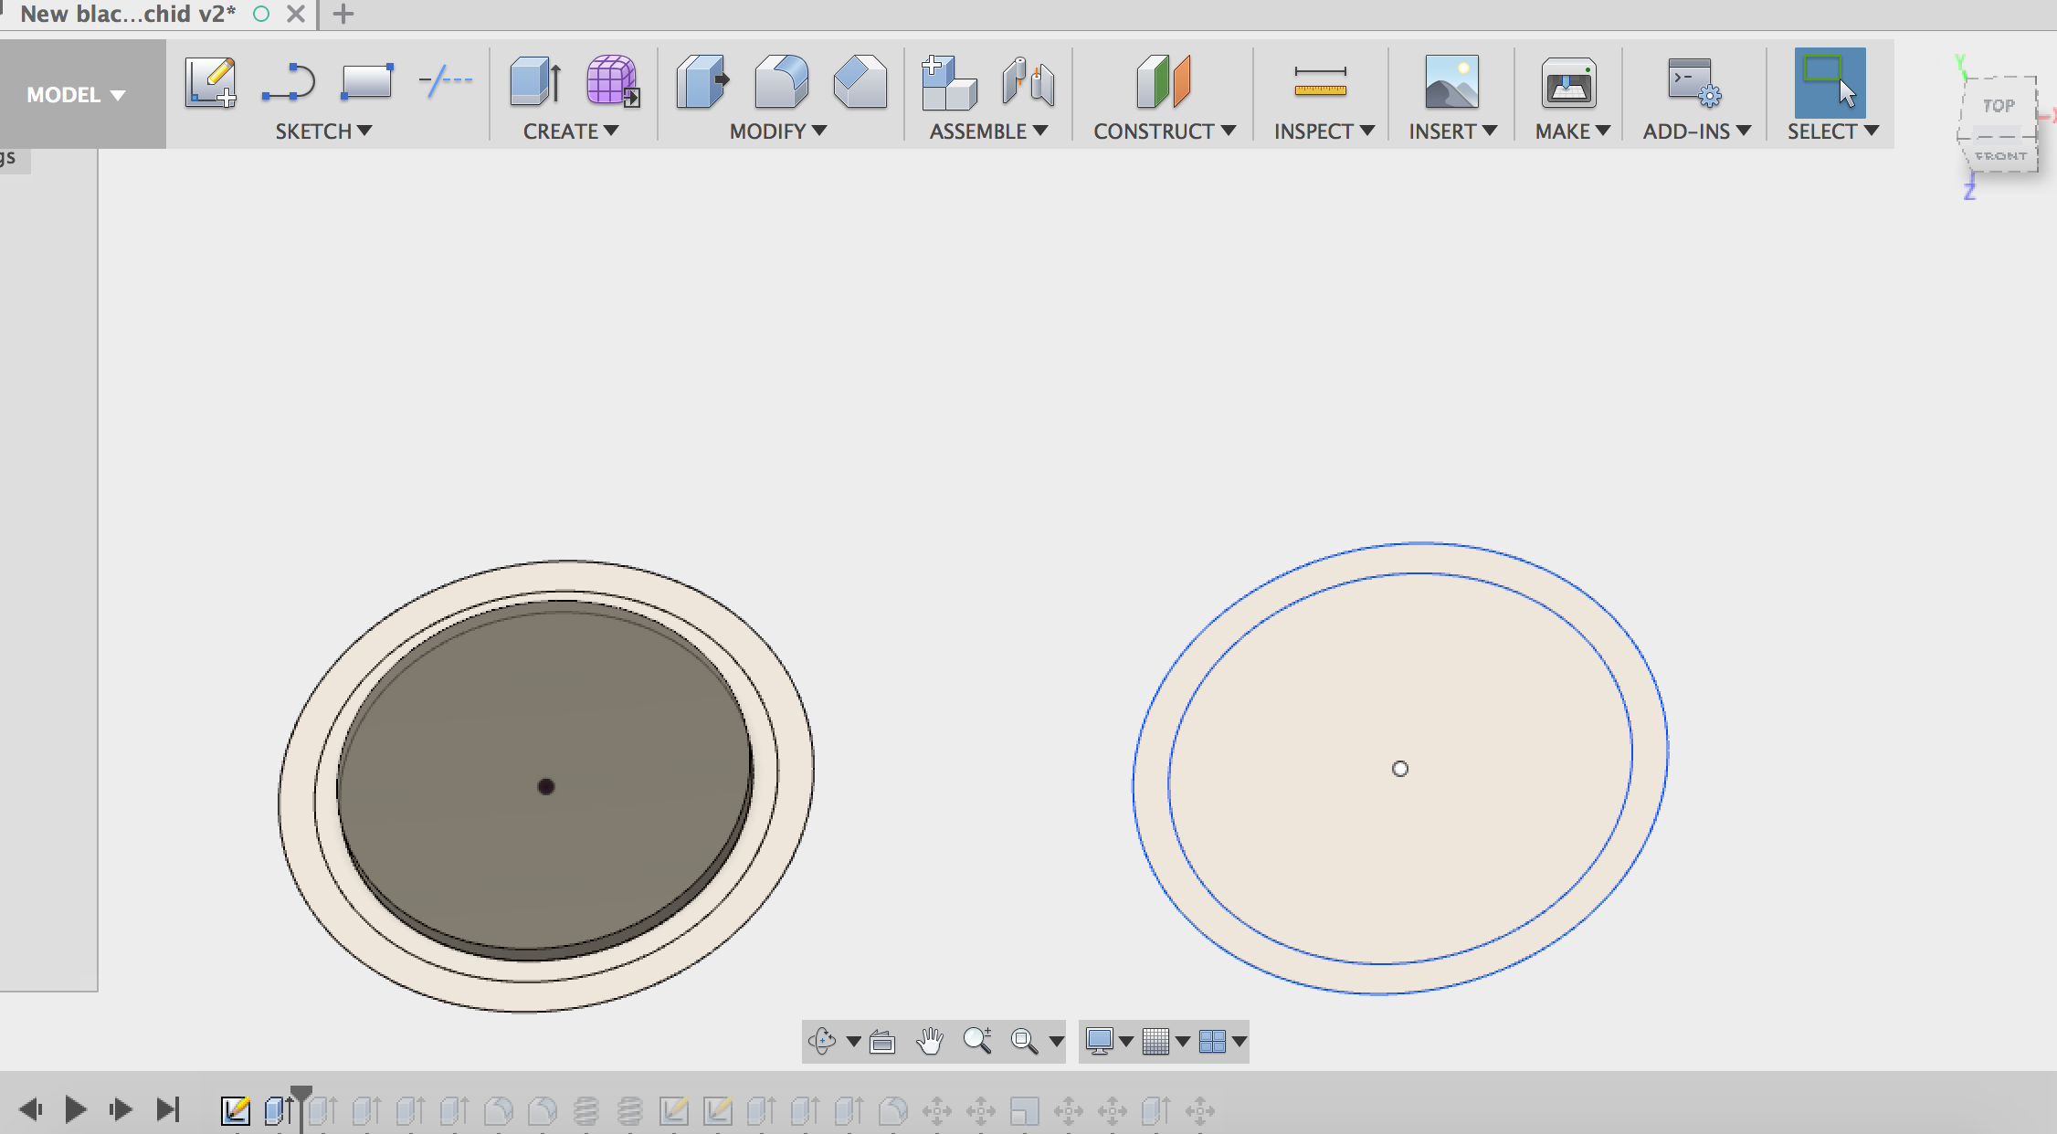Add a new document tab
Screen dimensions: 2057x1134
pyautogui.click(x=343, y=14)
